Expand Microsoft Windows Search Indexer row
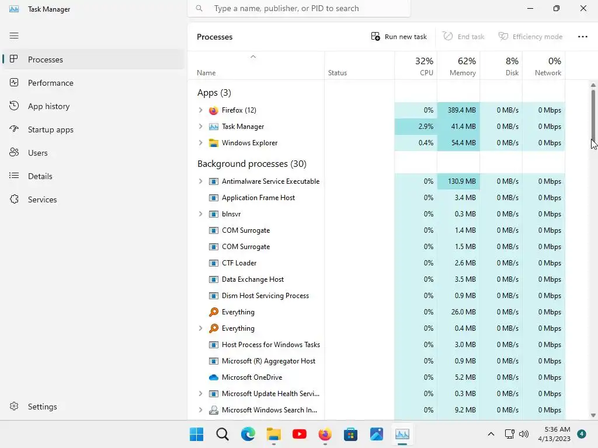The height and width of the screenshot is (448, 598). 201,410
